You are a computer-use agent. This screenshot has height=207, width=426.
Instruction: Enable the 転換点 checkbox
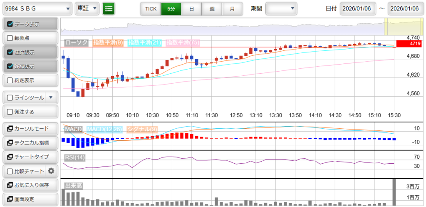(10, 38)
